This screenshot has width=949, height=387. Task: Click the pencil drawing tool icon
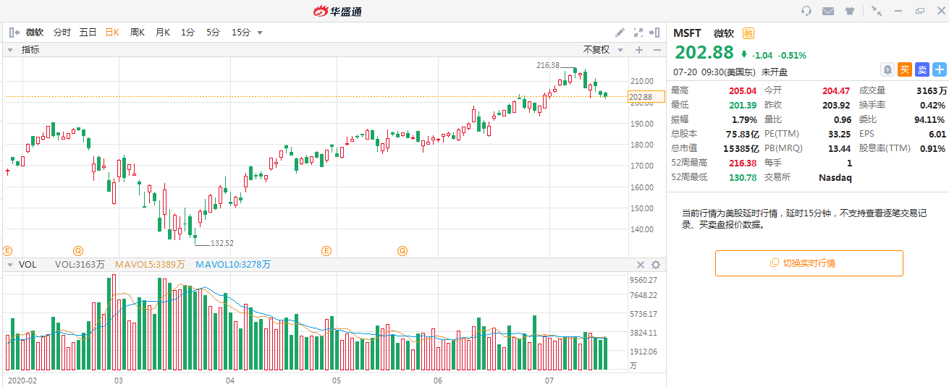point(620,33)
